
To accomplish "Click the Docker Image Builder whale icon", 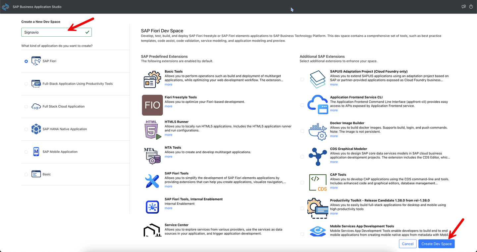I will click(x=318, y=131).
